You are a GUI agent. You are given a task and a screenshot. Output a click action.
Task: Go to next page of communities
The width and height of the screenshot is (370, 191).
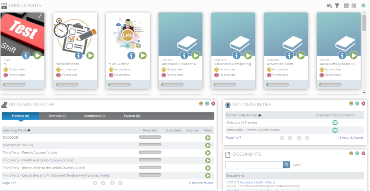[299, 138]
